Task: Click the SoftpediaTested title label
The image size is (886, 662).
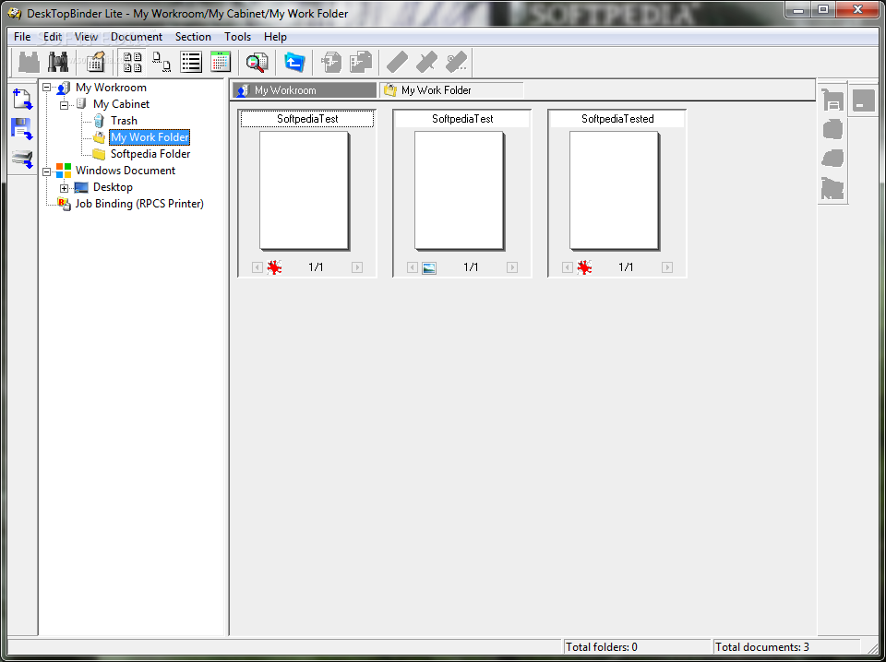Action: point(617,119)
